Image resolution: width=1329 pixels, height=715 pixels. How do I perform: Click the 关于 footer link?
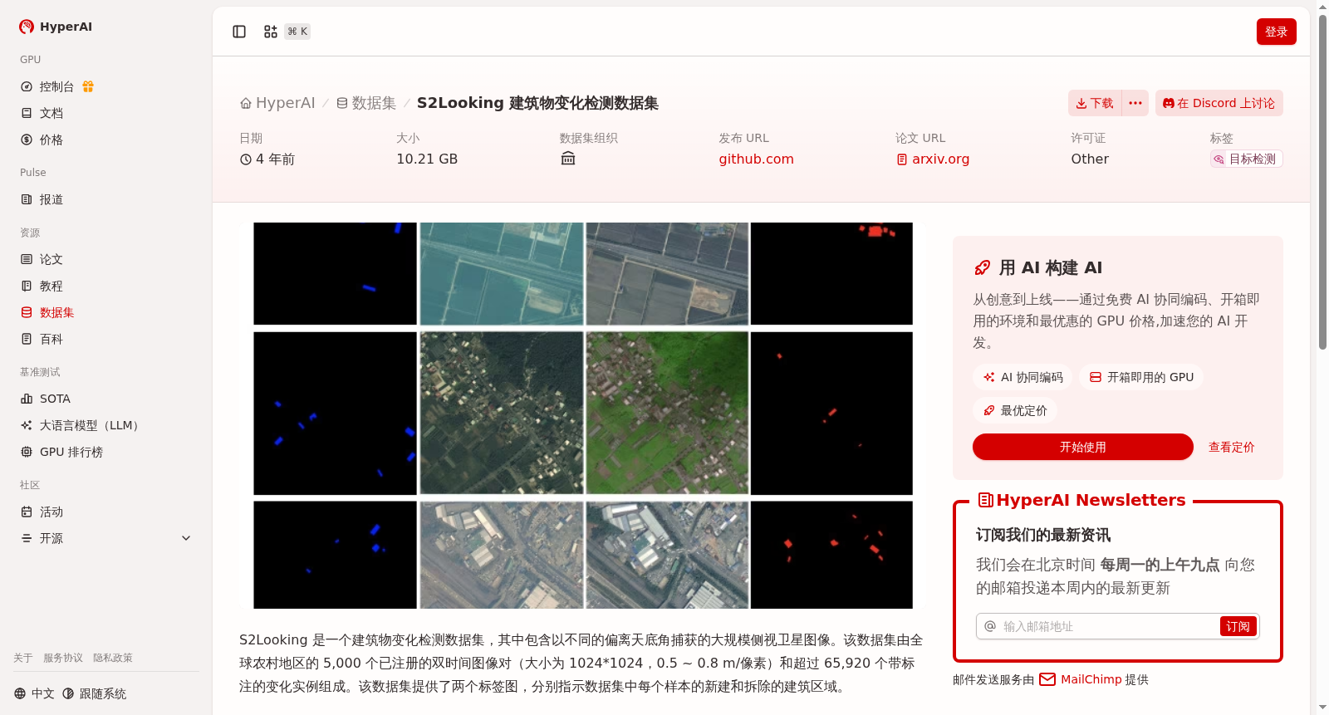23,658
